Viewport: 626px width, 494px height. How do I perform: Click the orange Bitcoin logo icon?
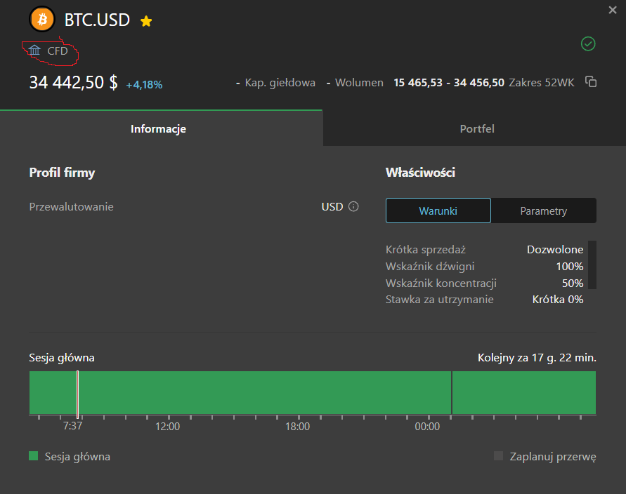42,19
